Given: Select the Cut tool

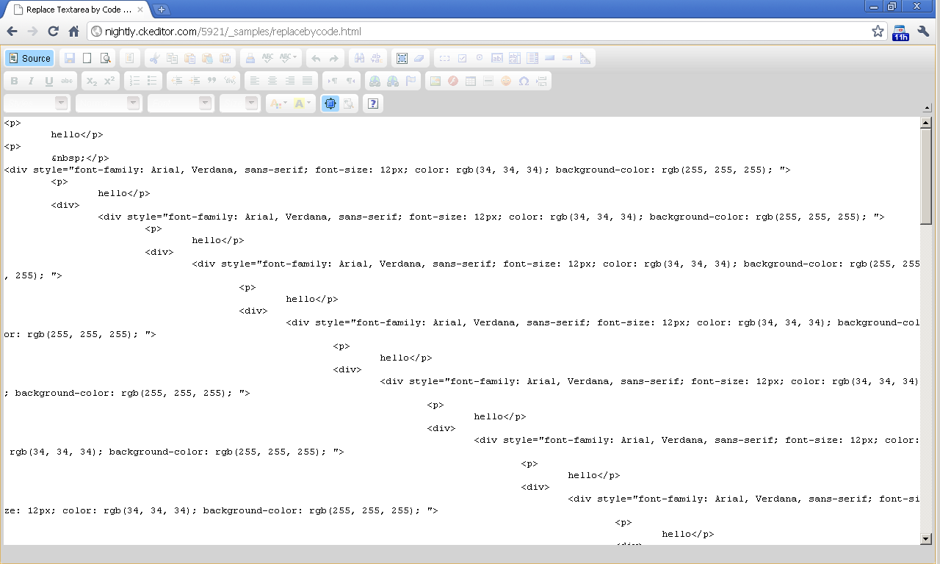Looking at the screenshot, I should [x=154, y=57].
